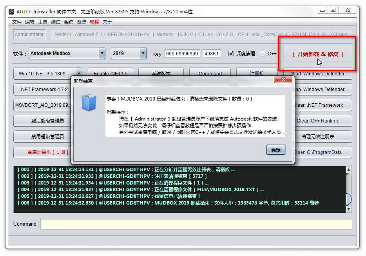
Task: Click the log scrollbar thumb
Action: click(348, 199)
